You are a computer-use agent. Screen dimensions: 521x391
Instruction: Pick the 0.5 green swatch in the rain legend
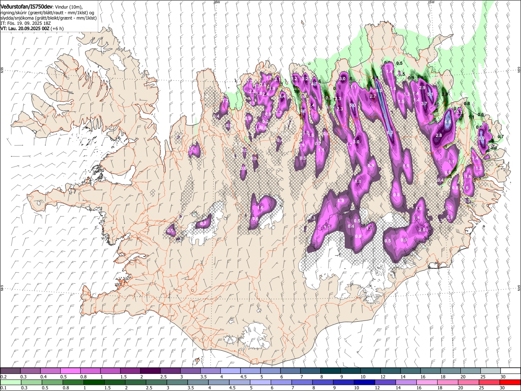(x=52, y=382)
